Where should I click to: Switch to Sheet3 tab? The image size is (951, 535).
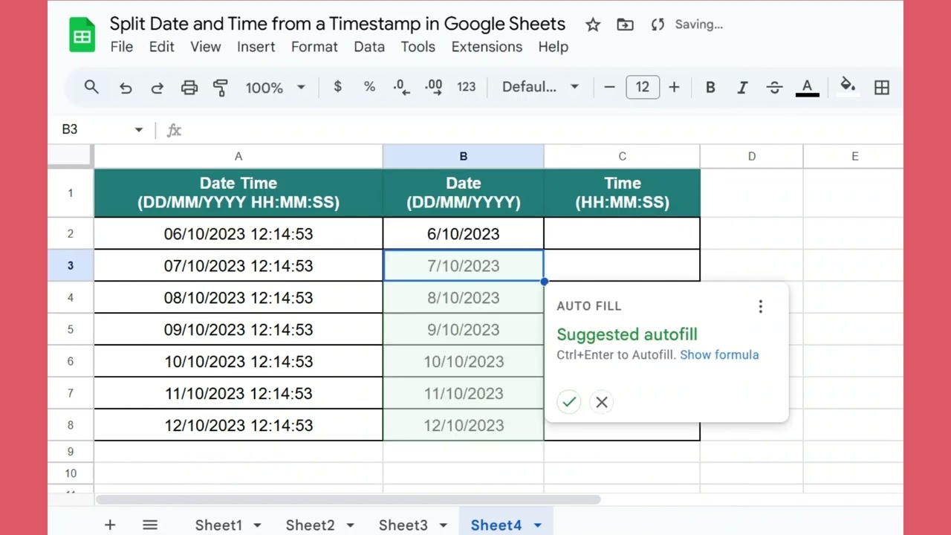pyautogui.click(x=403, y=525)
